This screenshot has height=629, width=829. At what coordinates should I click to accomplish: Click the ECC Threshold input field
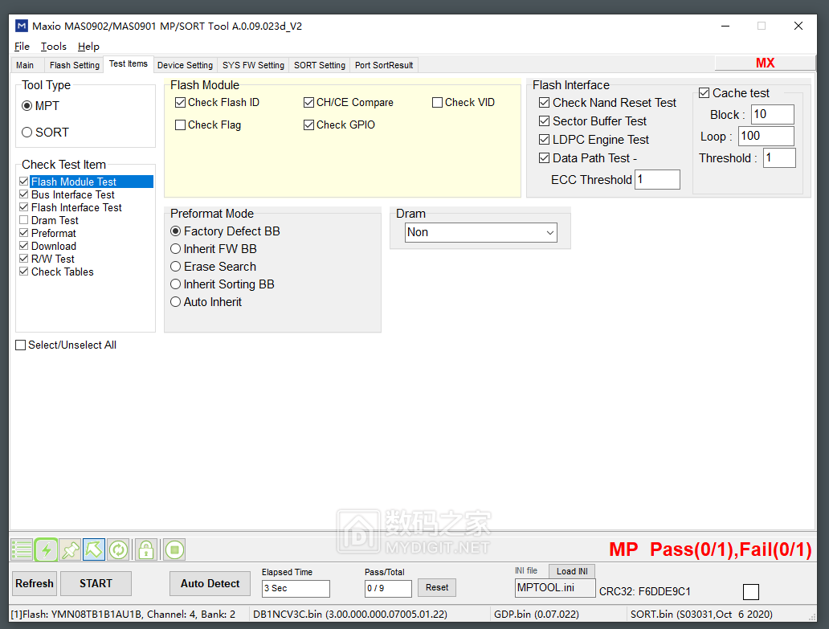pyautogui.click(x=657, y=179)
